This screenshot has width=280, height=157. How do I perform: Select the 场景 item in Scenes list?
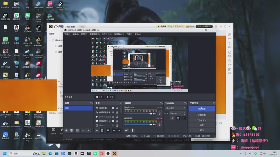[x=78, y=108]
